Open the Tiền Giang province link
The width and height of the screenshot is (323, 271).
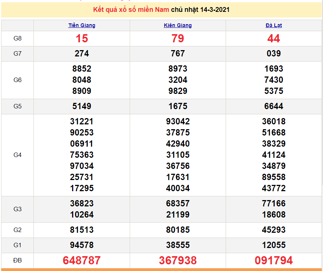[x=82, y=26]
